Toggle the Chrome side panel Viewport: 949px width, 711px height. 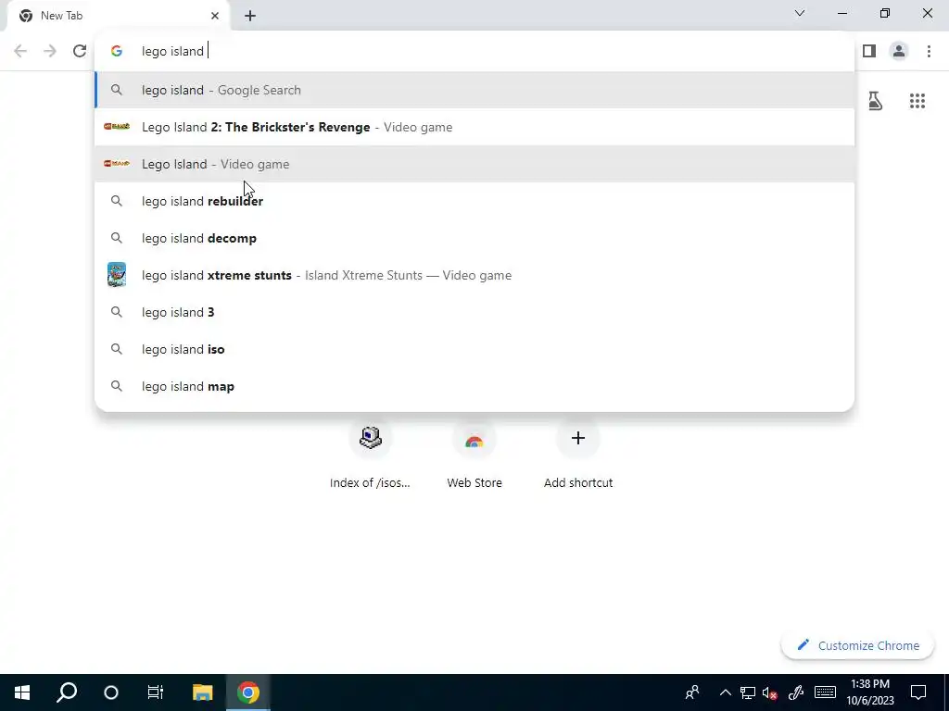[869, 51]
